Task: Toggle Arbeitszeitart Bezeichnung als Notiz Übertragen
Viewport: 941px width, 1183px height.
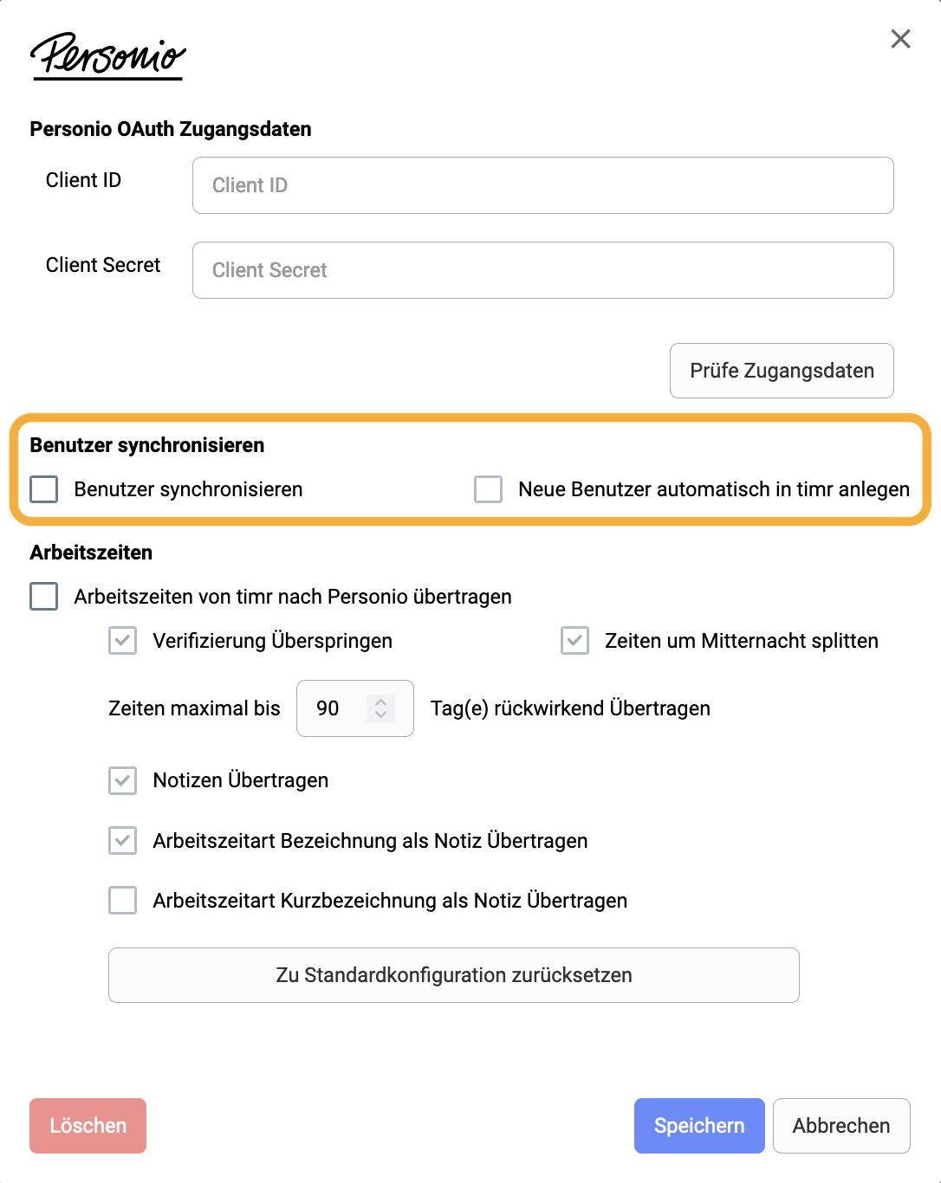Action: pyautogui.click(x=123, y=841)
